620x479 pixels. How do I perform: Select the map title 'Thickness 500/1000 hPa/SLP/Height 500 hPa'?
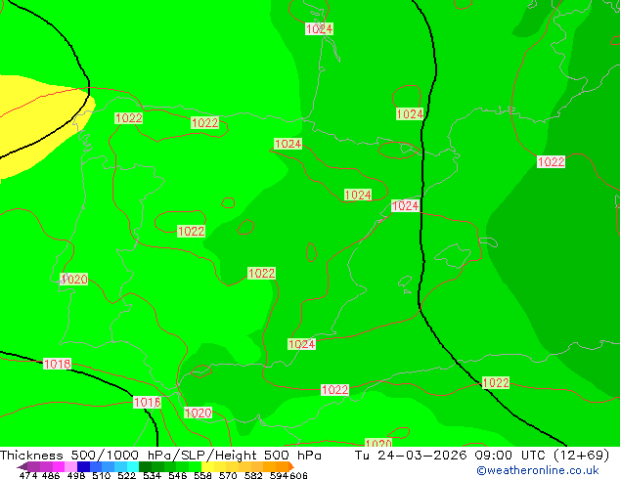tap(160, 456)
